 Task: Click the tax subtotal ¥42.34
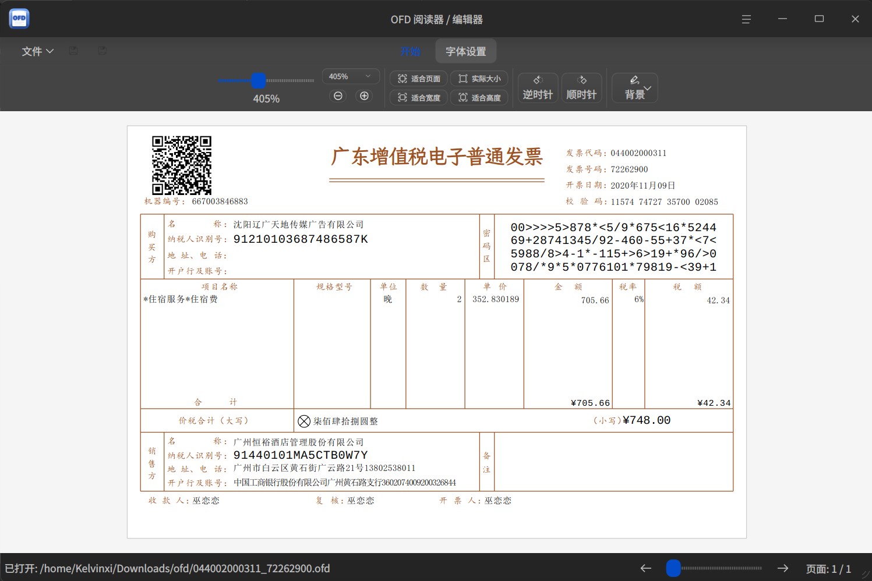point(714,403)
